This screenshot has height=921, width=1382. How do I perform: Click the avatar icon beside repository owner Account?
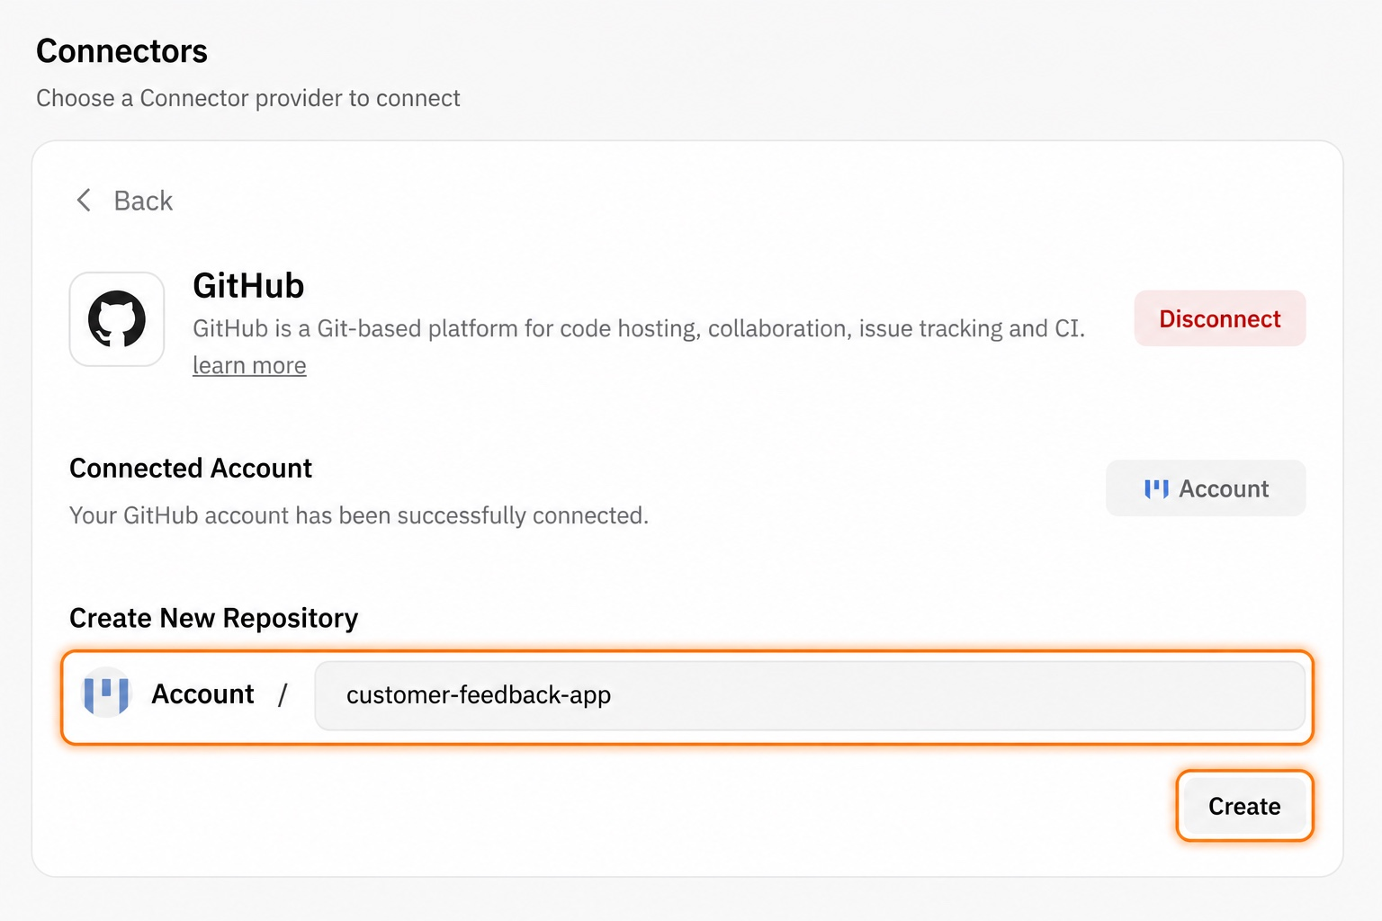[x=106, y=693]
